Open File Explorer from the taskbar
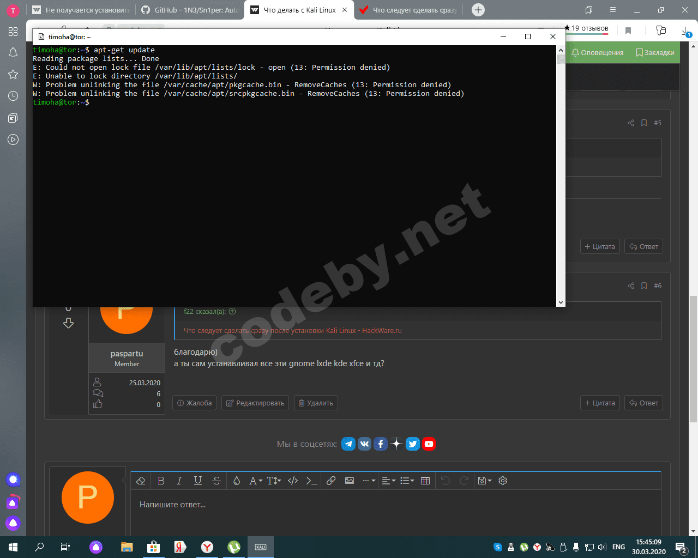This screenshot has height=558, width=698. coord(127,547)
